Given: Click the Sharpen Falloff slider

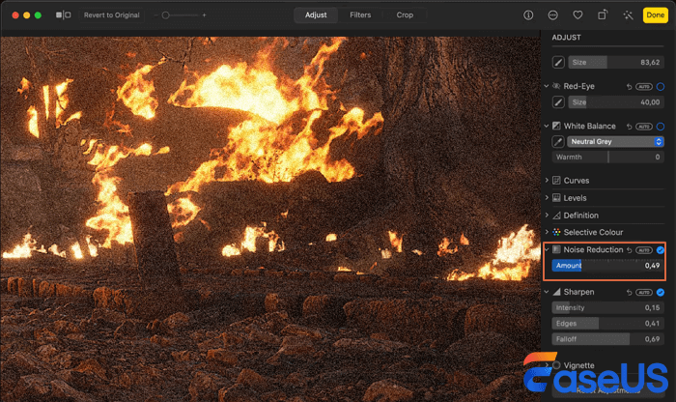Looking at the screenshot, I should (x=607, y=339).
